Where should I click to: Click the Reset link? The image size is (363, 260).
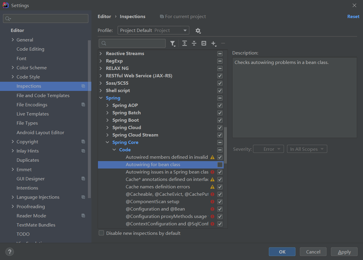click(x=353, y=17)
